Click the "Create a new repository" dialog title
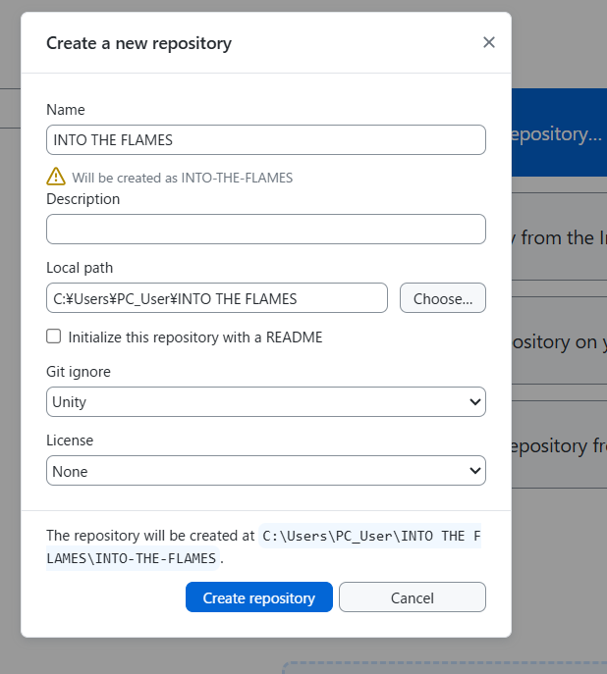The image size is (607, 674). click(138, 43)
